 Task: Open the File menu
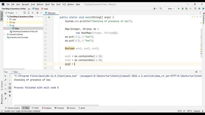click(x=8, y=4)
